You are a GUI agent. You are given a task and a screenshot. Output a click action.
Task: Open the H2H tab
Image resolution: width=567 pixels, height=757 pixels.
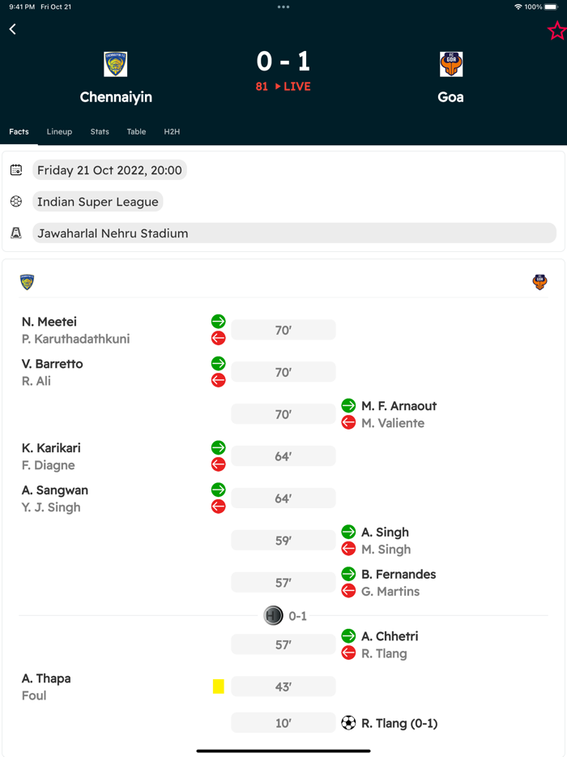click(x=172, y=131)
